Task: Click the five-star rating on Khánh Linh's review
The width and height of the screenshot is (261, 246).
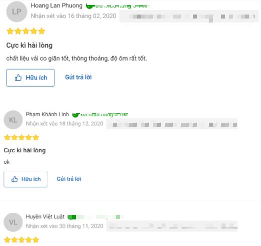Action: pyautogui.click(x=21, y=138)
